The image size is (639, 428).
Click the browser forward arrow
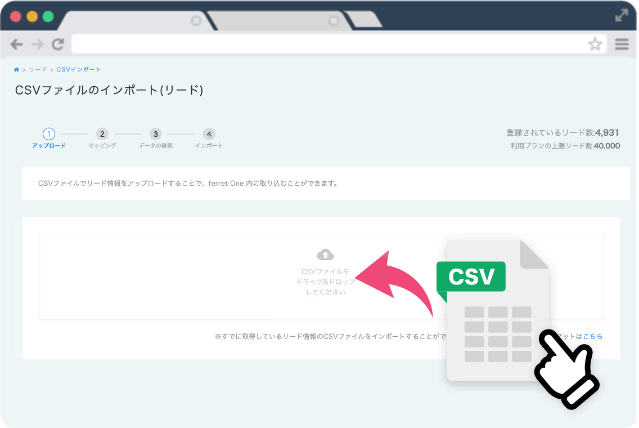point(37,44)
